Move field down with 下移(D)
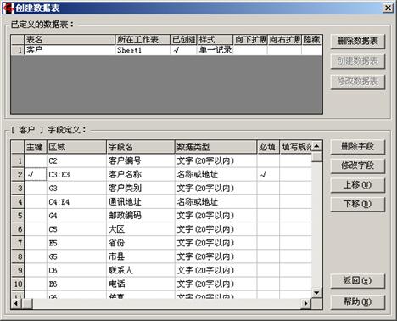The image size is (397, 321). coord(358,205)
